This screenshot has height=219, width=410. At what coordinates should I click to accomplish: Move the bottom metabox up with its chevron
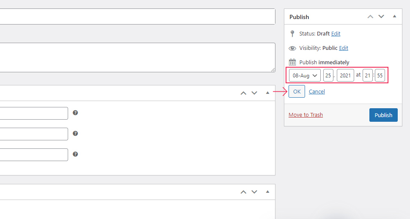[243, 192]
